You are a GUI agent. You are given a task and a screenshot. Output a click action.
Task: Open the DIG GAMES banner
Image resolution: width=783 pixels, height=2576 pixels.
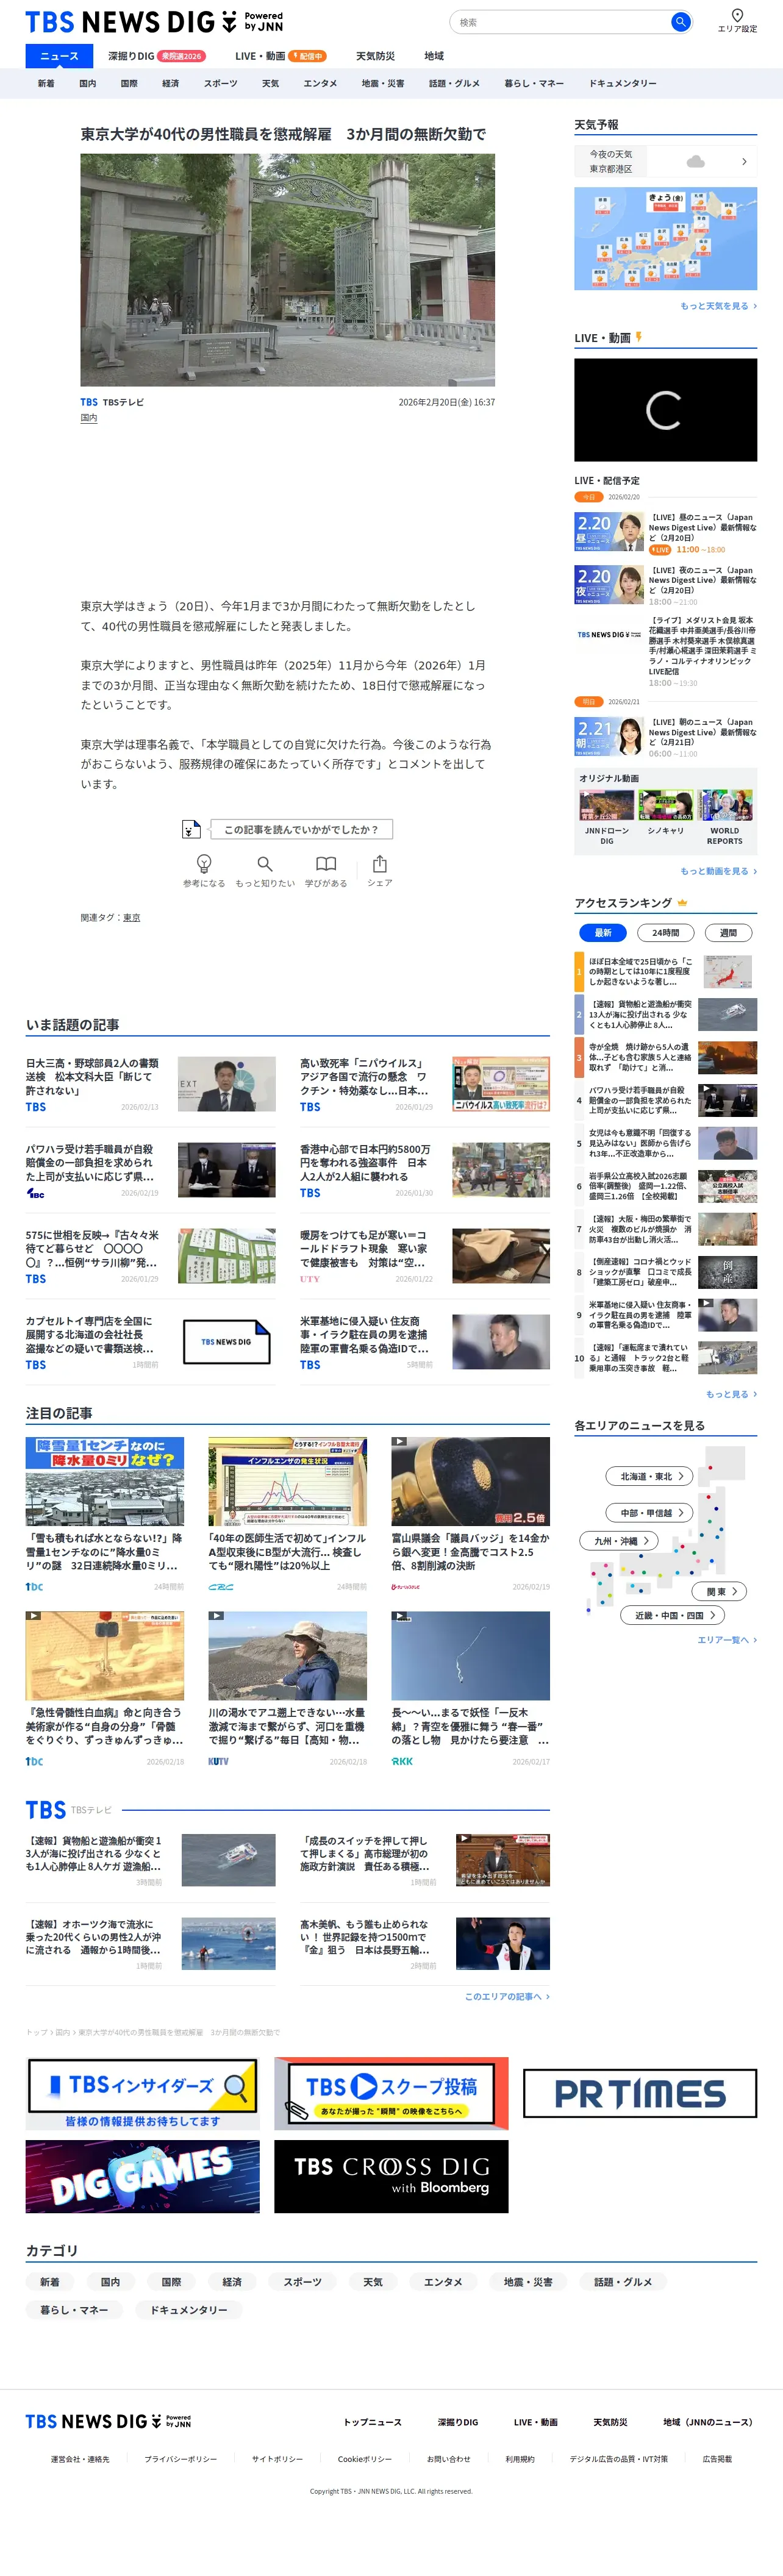[142, 2176]
